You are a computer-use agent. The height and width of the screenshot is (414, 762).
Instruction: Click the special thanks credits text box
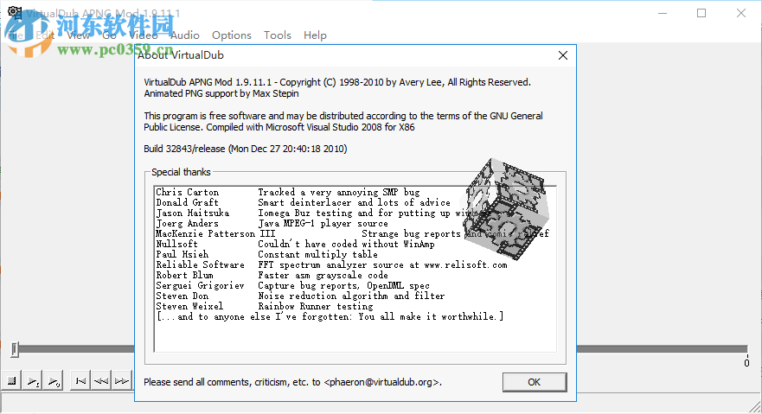coord(355,269)
